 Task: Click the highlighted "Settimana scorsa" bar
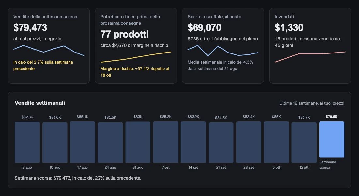pyautogui.click(x=332, y=139)
